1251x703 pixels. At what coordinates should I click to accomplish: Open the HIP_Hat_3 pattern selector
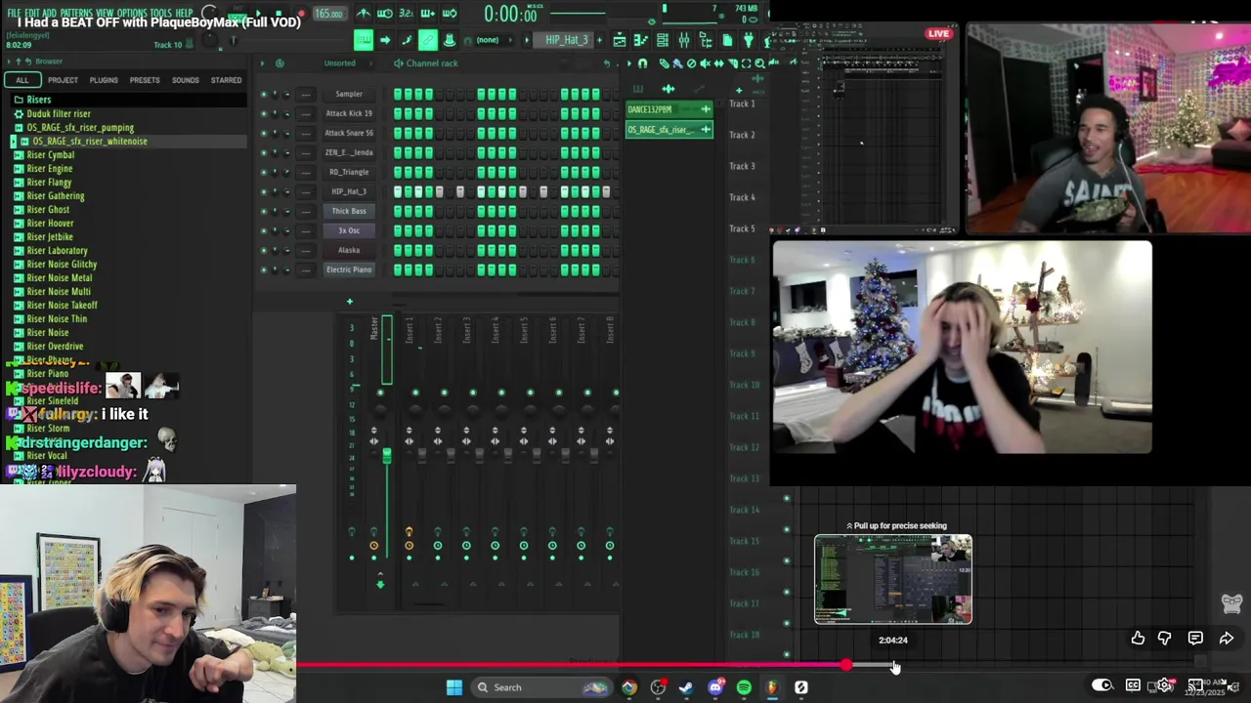(564, 40)
